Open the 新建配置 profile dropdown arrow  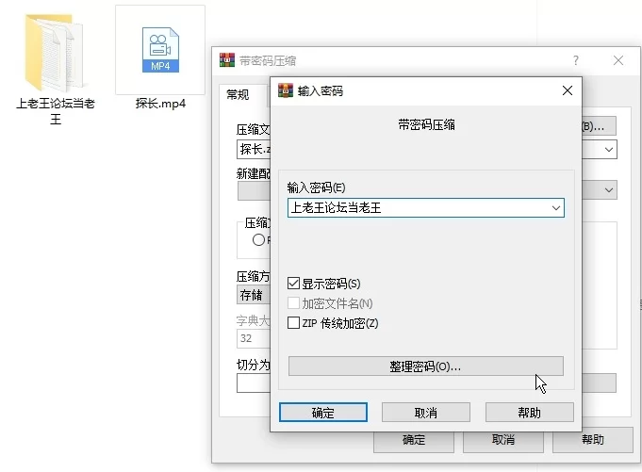click(609, 189)
